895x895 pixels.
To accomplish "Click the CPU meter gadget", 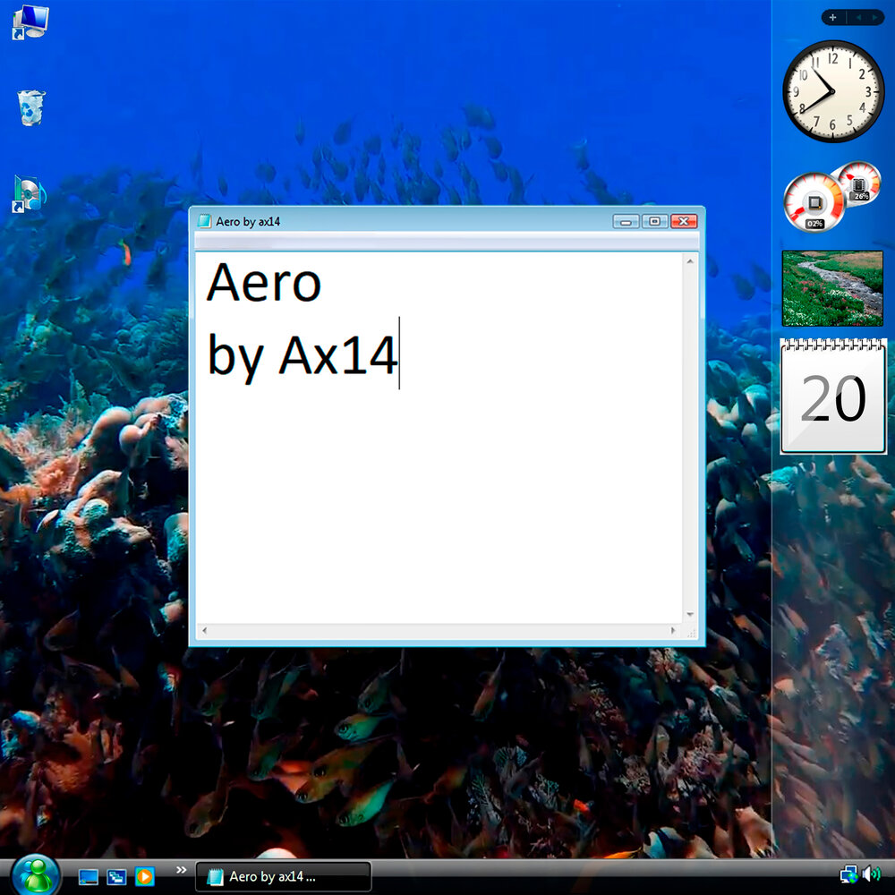I will (x=815, y=202).
